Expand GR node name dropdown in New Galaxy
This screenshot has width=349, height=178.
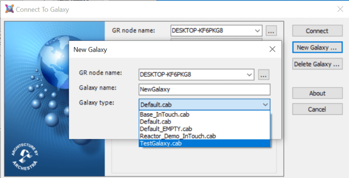(249, 75)
